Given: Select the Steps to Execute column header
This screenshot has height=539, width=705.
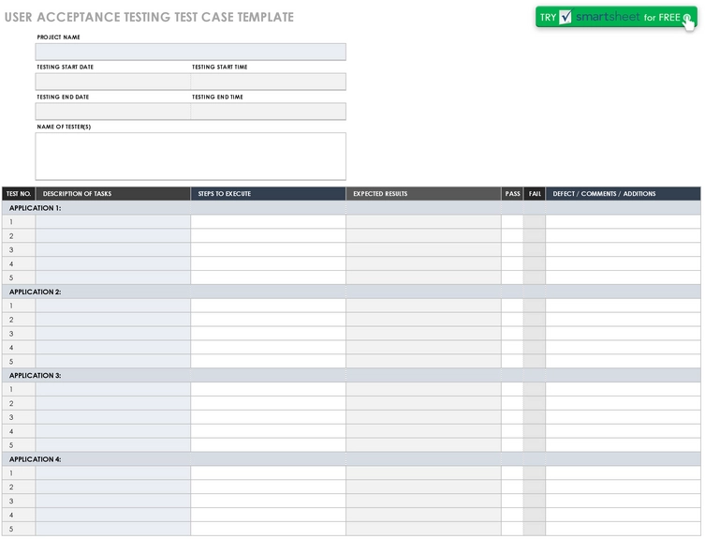Looking at the screenshot, I should coord(269,194).
